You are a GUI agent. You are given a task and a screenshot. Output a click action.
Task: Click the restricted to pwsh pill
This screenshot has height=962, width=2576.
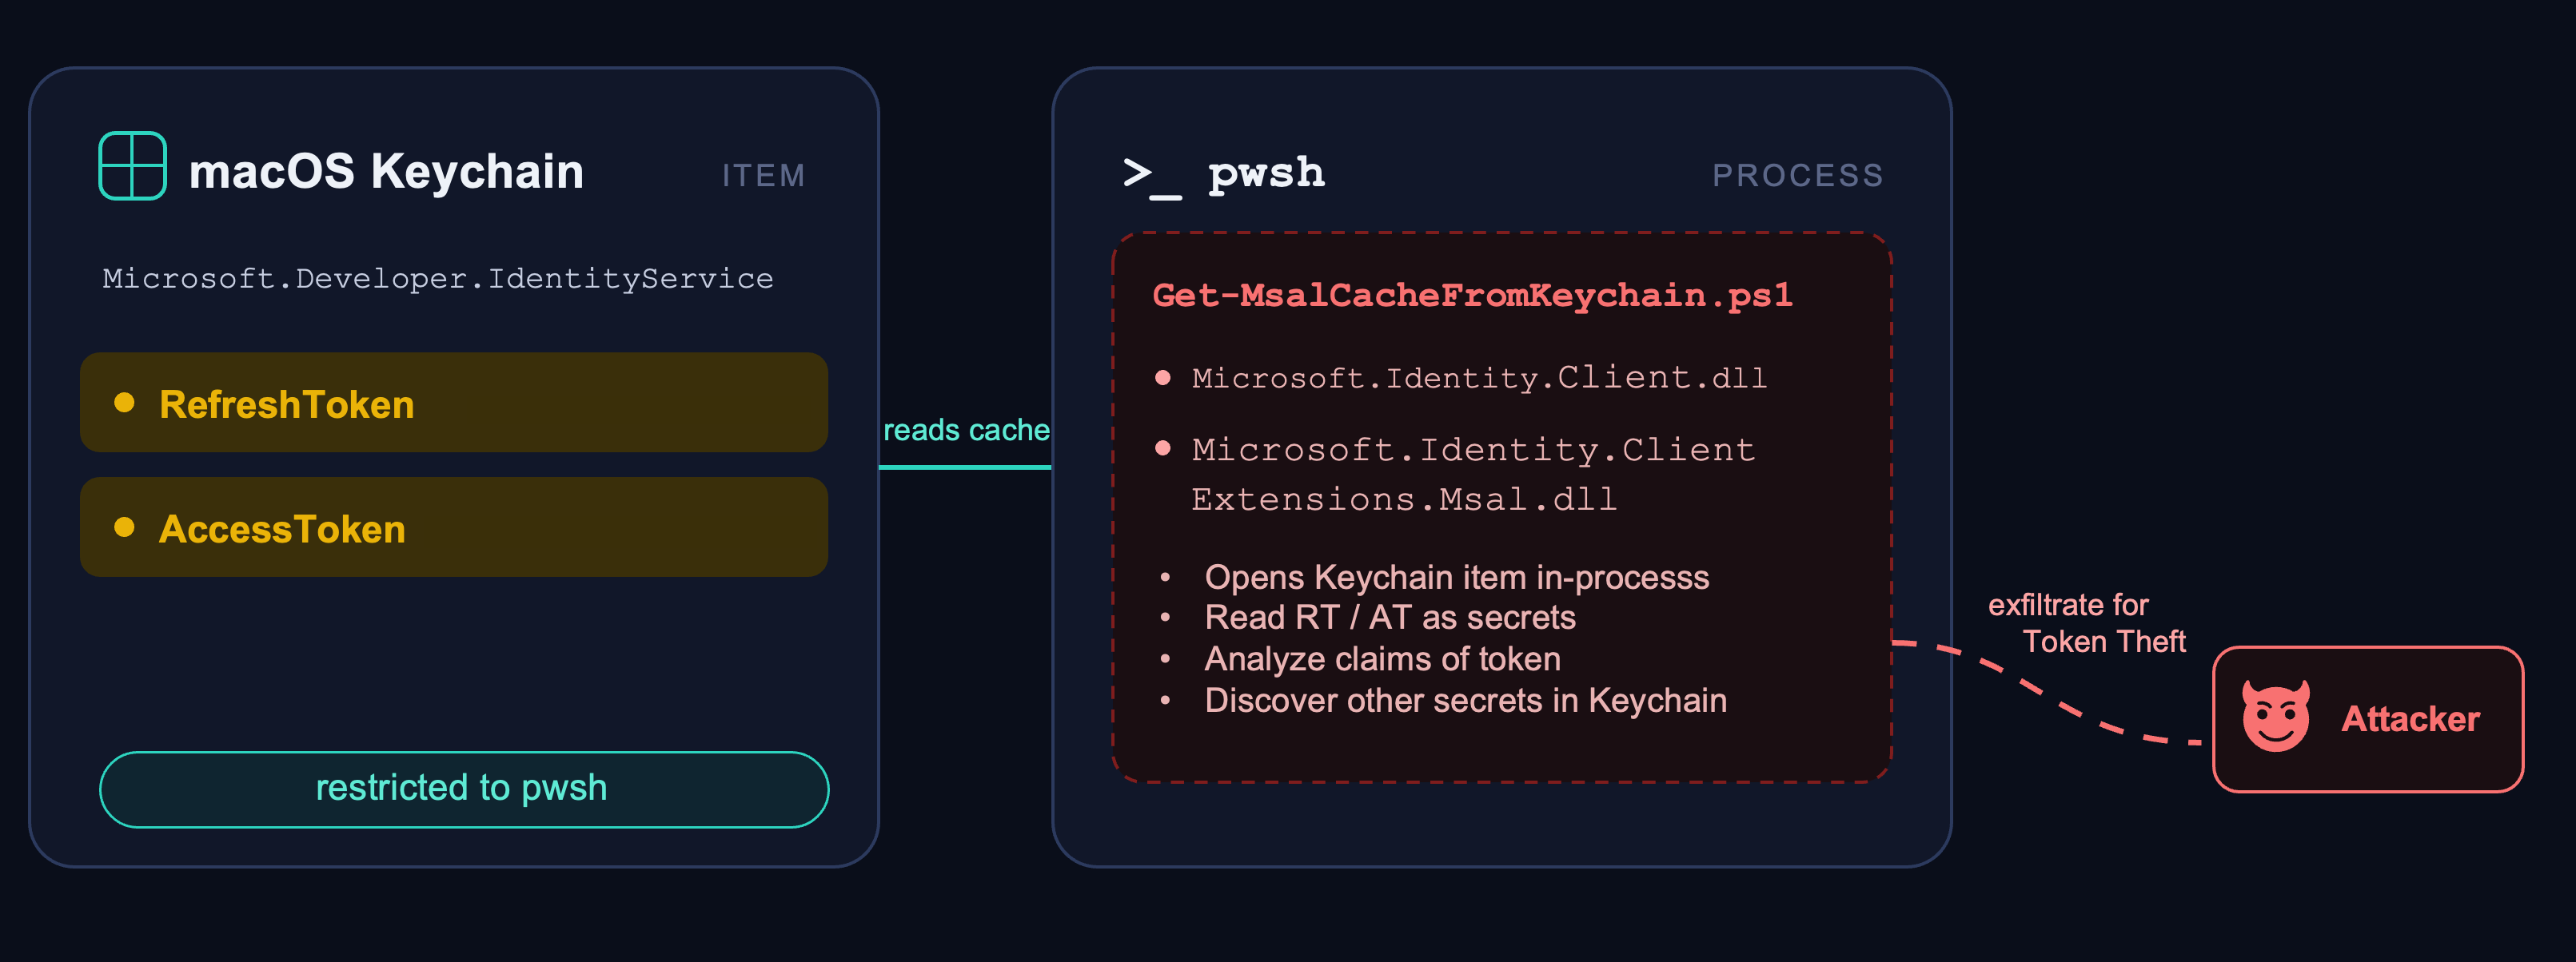pos(464,789)
